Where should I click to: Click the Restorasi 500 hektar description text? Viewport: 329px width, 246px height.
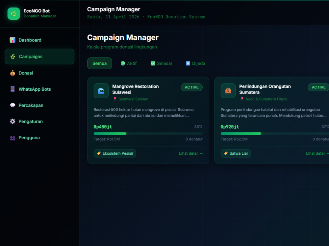click(143, 113)
